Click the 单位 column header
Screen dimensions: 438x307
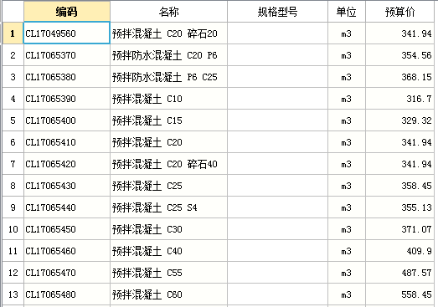pos(347,12)
